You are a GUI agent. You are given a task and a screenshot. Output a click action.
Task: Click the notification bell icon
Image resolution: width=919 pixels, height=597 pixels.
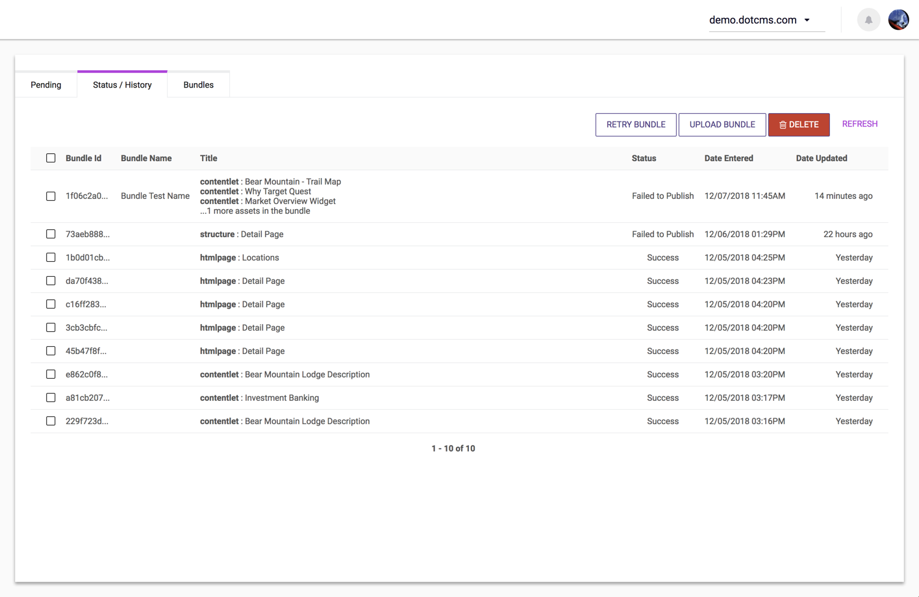click(x=868, y=20)
